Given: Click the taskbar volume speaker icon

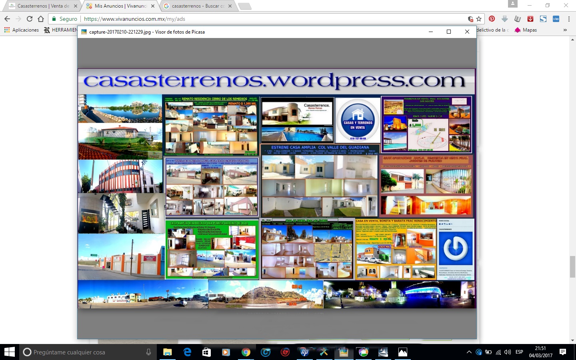Looking at the screenshot, I should 508,352.
